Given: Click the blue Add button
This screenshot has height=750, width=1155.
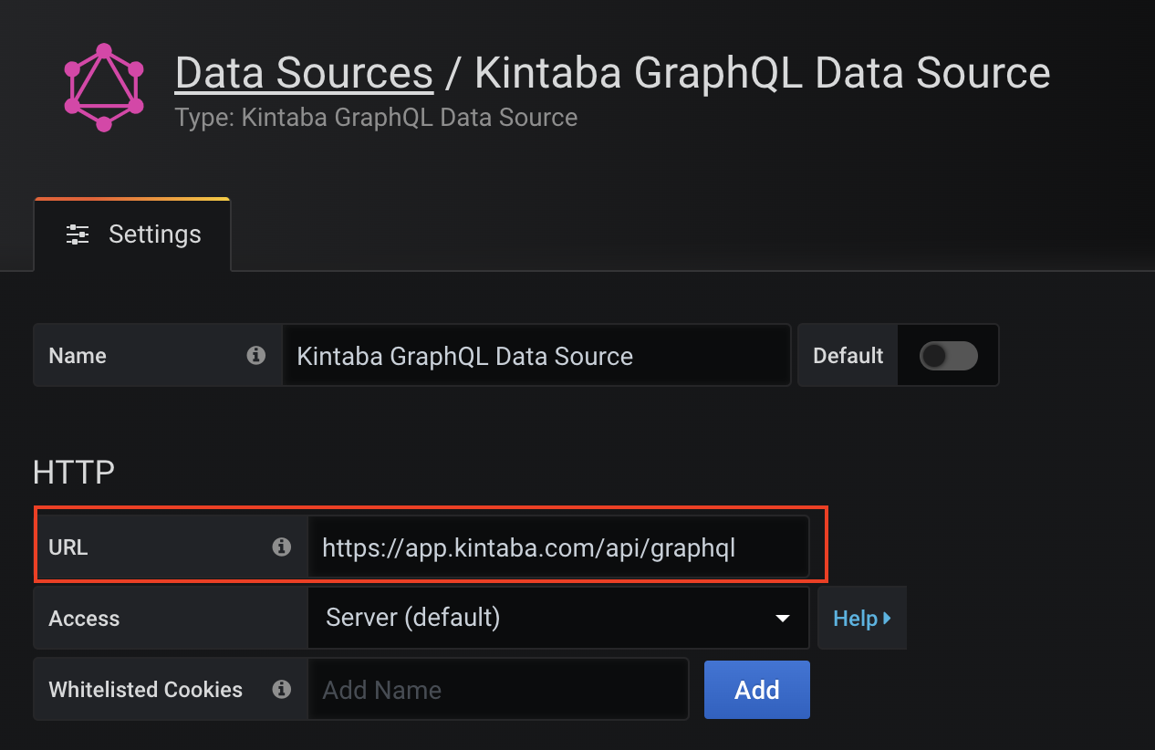Looking at the screenshot, I should coord(757,689).
